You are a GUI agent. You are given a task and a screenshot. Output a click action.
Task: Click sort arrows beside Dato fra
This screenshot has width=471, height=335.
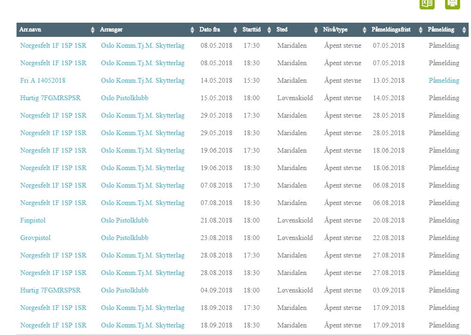click(235, 30)
